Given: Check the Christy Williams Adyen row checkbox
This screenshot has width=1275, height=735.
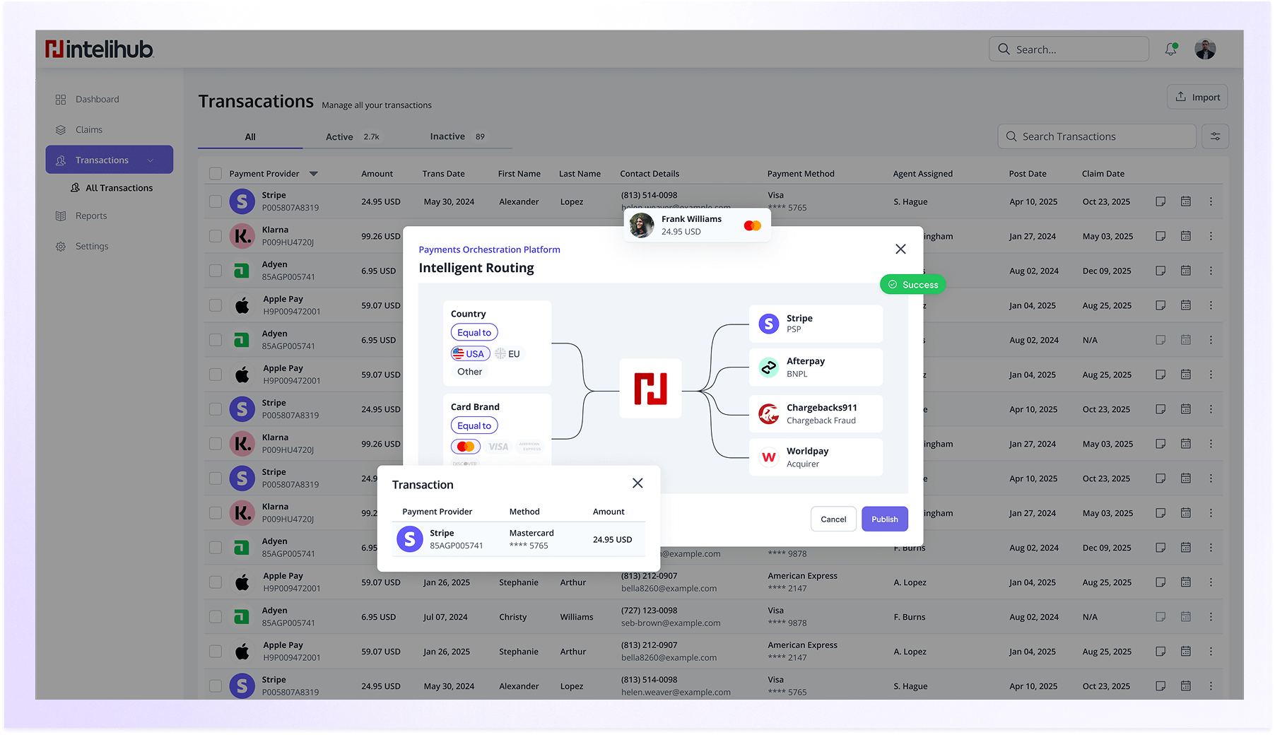Looking at the screenshot, I should pos(216,617).
